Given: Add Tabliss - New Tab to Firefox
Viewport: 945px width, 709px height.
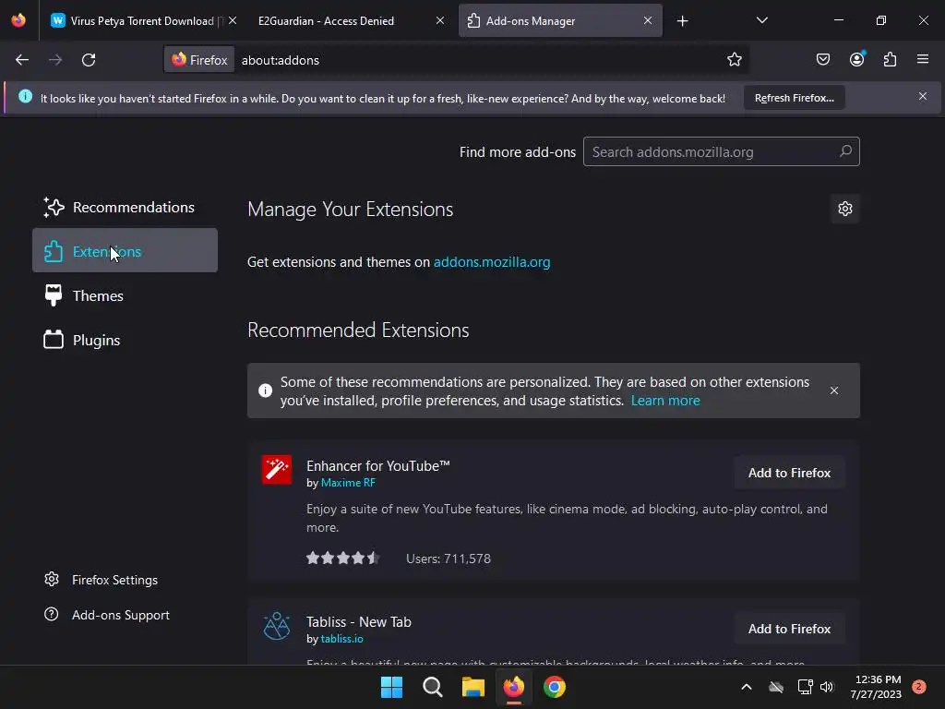Looking at the screenshot, I should pos(789,629).
